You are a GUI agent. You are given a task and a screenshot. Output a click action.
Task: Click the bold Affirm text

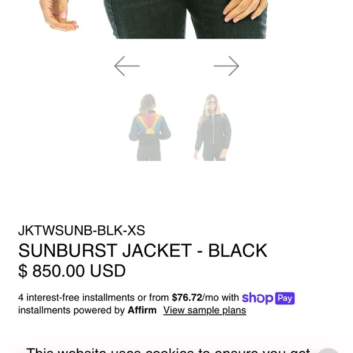pyautogui.click(x=142, y=310)
